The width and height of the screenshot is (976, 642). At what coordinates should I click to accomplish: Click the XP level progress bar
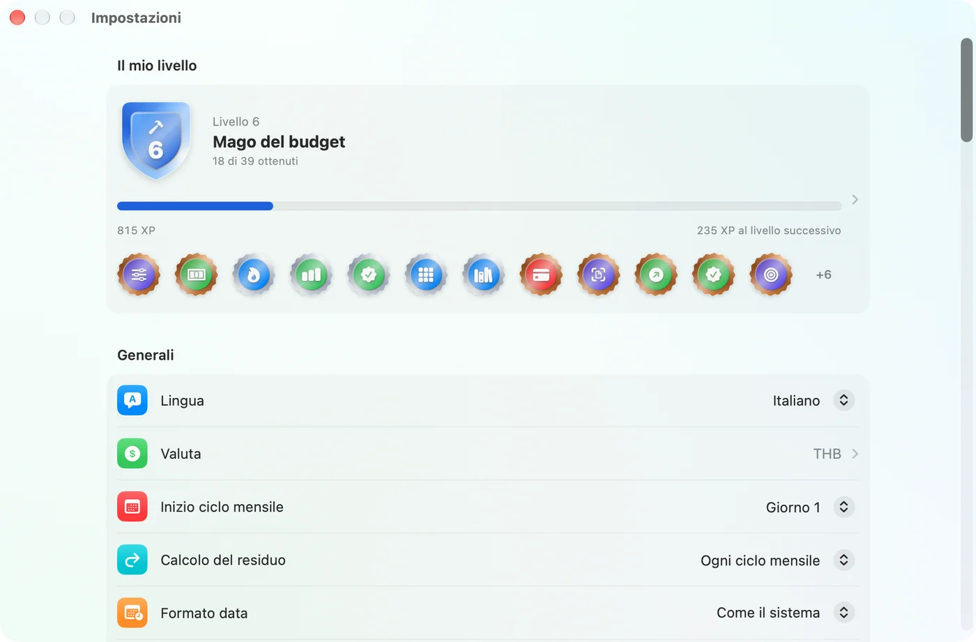tap(479, 206)
